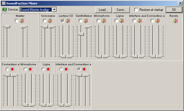The width and height of the screenshot is (184, 111).
Task: Select the Microphone recording source radio button
Action: tap(25, 69)
